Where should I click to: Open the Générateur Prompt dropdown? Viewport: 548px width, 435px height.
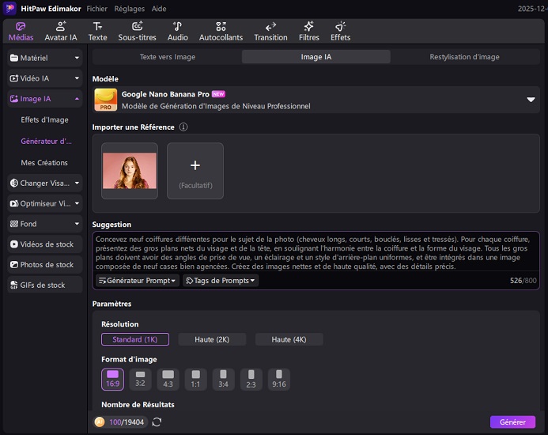[137, 281]
